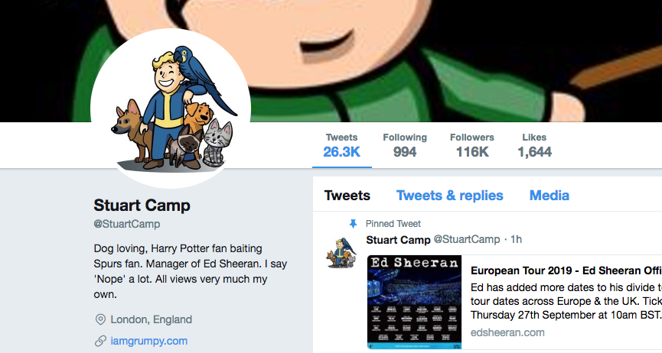662x353 pixels.
Task: Switch to the Media tab
Action: 549,196
